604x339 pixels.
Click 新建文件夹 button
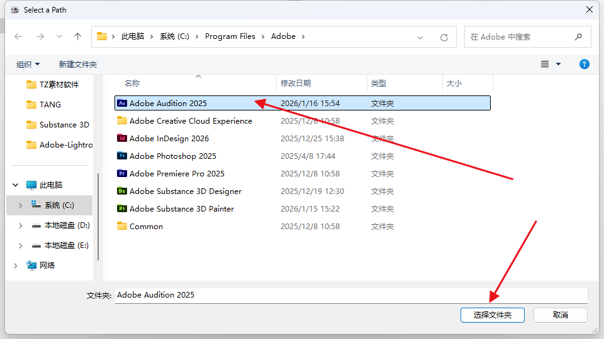78,64
